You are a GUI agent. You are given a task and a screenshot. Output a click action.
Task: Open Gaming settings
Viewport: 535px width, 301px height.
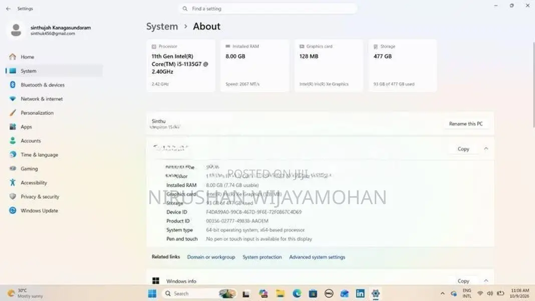tap(54, 169)
